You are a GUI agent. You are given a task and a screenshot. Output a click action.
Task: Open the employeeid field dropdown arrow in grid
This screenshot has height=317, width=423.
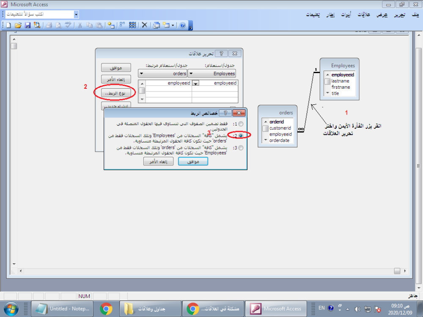[195, 83]
